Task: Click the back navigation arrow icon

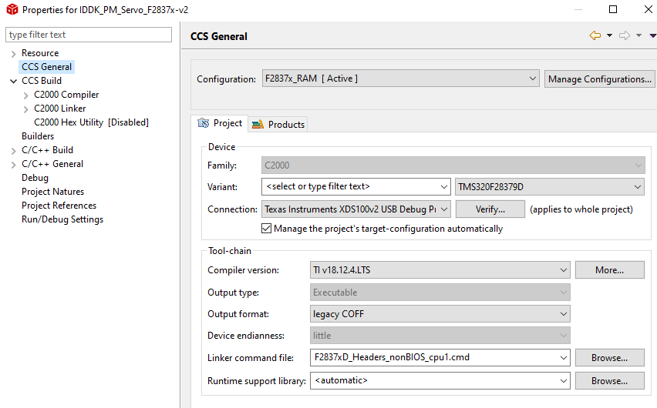Action: click(x=595, y=35)
